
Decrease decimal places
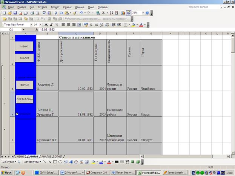(x=107, y=25)
